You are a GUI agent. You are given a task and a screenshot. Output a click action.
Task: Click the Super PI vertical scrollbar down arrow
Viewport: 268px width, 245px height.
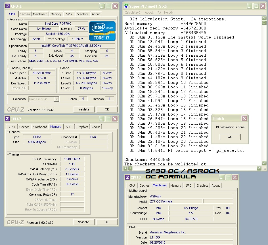click(264, 163)
